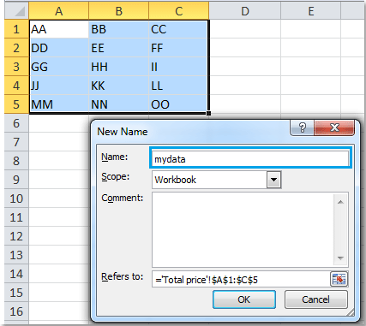The image size is (366, 326).
Task: Click inside the Comment text area
Action: tap(243, 229)
